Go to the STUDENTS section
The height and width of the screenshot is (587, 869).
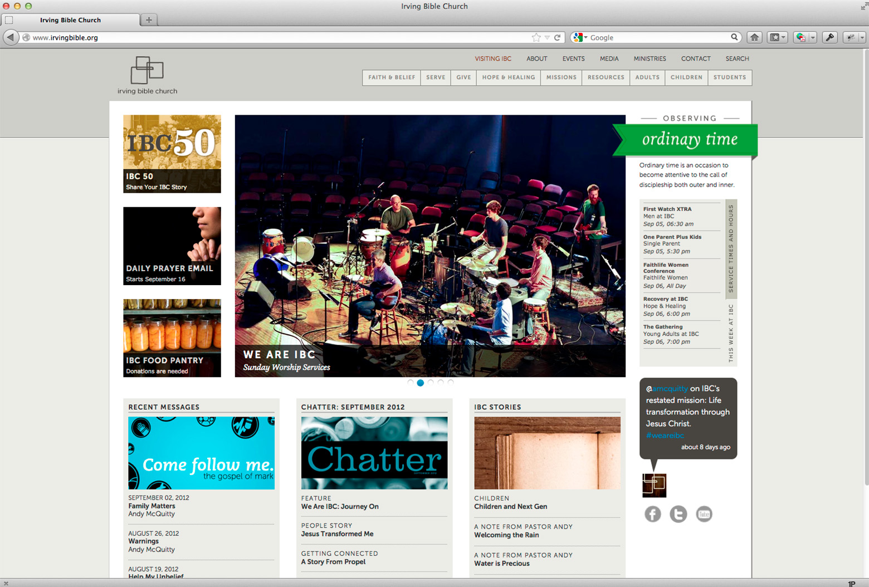click(730, 77)
